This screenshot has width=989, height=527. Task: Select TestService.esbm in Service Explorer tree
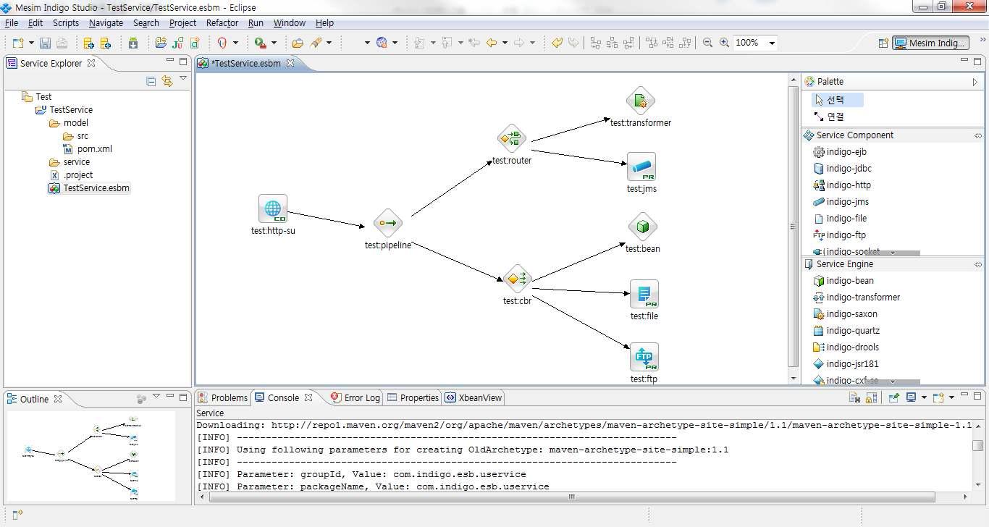coord(90,188)
